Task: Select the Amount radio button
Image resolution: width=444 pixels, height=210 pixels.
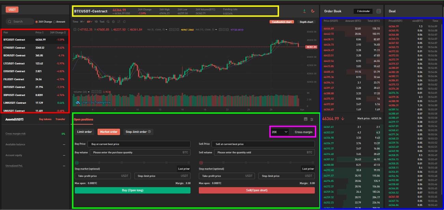Action: (x=54, y=21)
